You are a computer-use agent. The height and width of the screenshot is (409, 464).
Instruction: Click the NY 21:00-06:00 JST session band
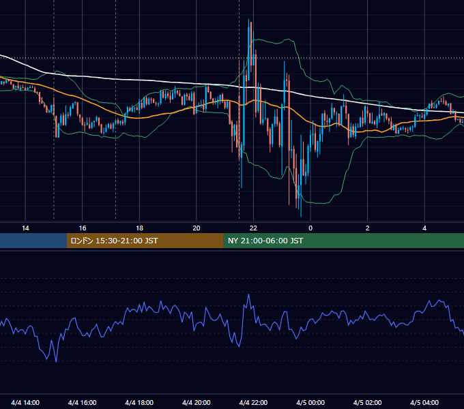pos(343,241)
